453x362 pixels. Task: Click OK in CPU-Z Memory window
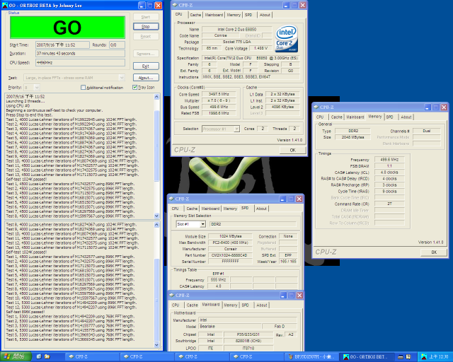pyautogui.click(x=434, y=252)
